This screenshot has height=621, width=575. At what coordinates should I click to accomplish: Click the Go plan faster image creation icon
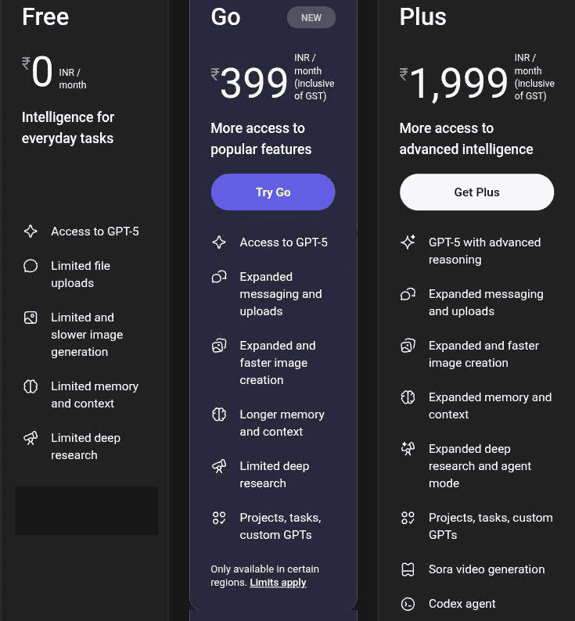219,346
